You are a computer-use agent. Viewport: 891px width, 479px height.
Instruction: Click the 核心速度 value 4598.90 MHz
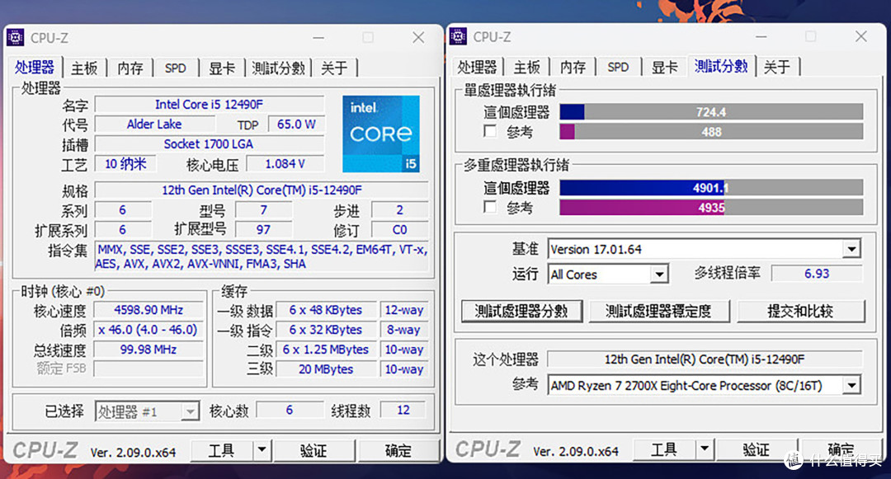(x=148, y=310)
